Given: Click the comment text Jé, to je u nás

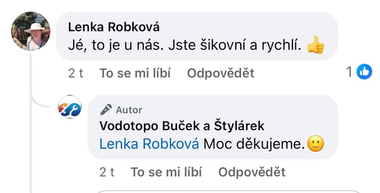Looking at the screenshot, I should coord(116,46).
